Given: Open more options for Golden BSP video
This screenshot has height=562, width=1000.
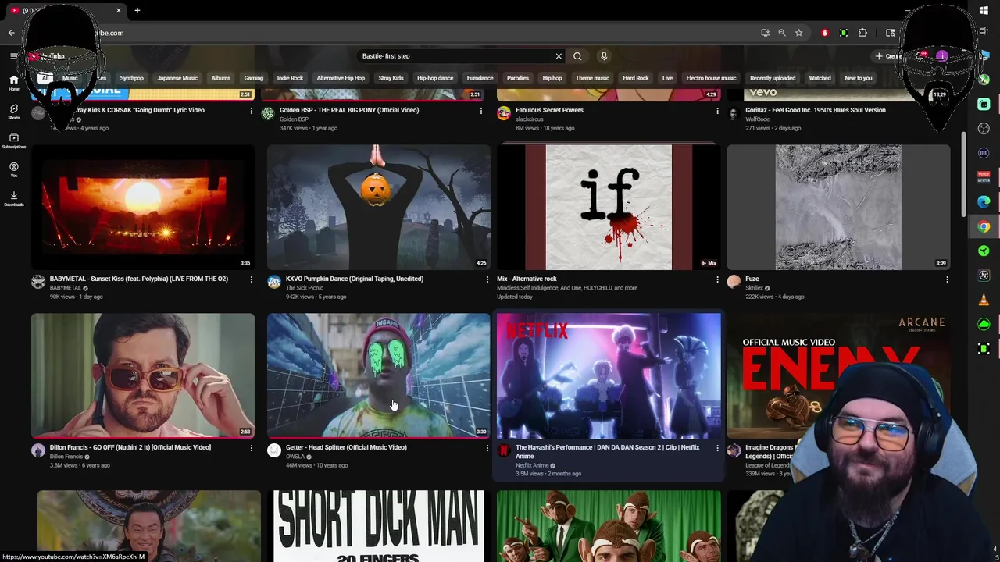Looking at the screenshot, I should coord(480,111).
